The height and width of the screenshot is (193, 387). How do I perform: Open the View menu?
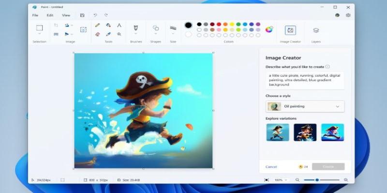[x=66, y=15]
